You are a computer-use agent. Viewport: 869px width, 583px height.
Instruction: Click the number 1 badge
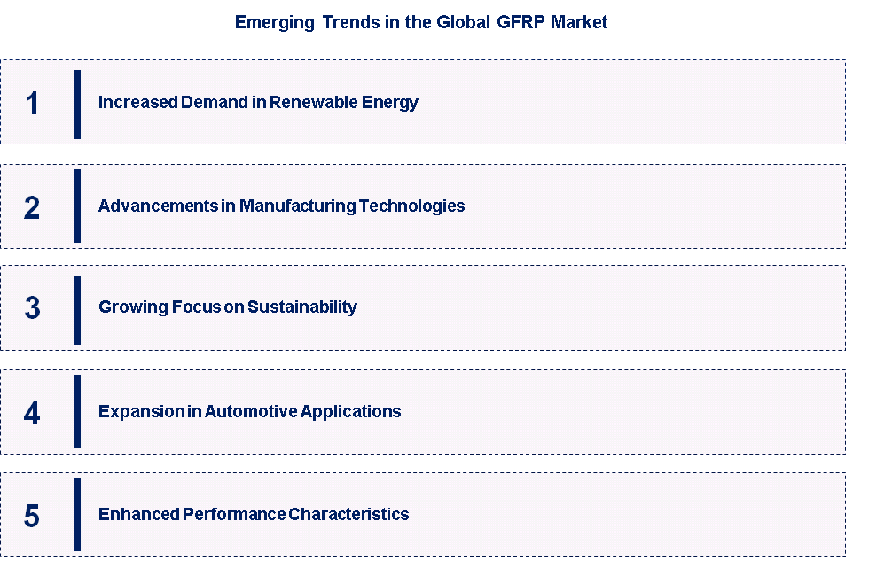pos(33,103)
